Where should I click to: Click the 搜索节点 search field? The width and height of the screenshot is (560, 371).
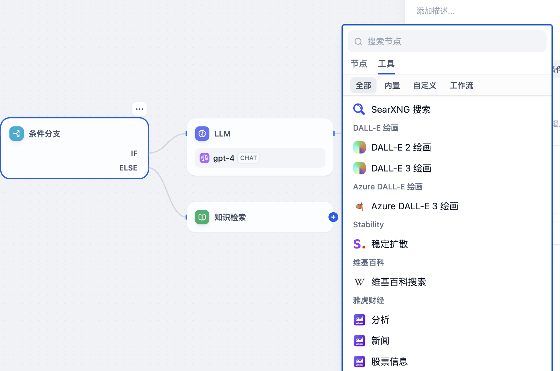451,41
